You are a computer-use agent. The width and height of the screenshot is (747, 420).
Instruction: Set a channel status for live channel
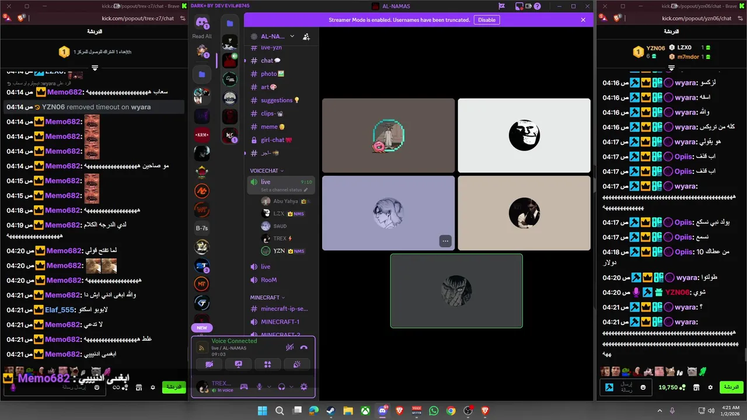coord(284,190)
